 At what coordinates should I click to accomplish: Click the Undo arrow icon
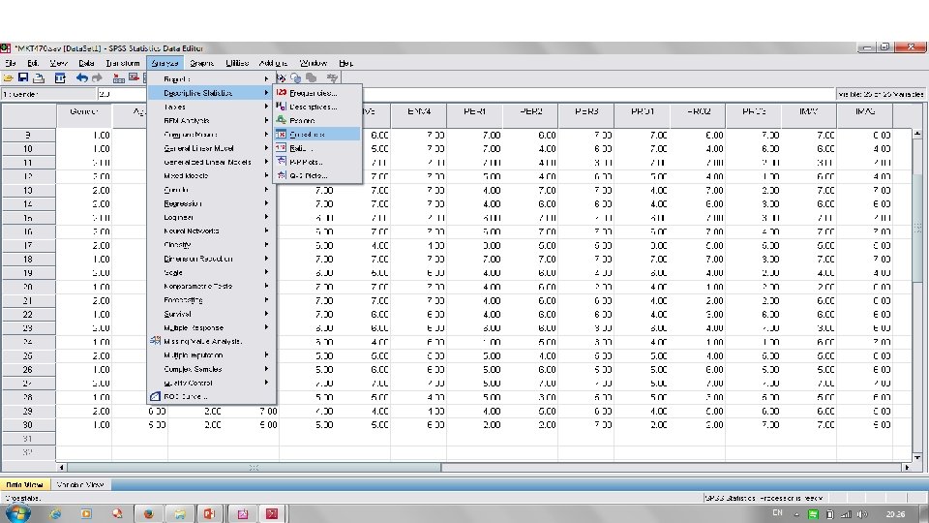point(81,77)
